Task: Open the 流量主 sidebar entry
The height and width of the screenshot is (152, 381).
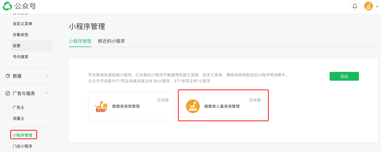Action: [x=19, y=118]
